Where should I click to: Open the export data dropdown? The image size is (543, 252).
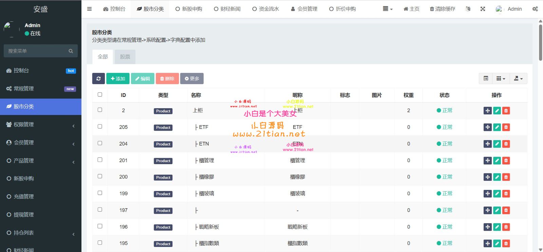(x=518, y=78)
